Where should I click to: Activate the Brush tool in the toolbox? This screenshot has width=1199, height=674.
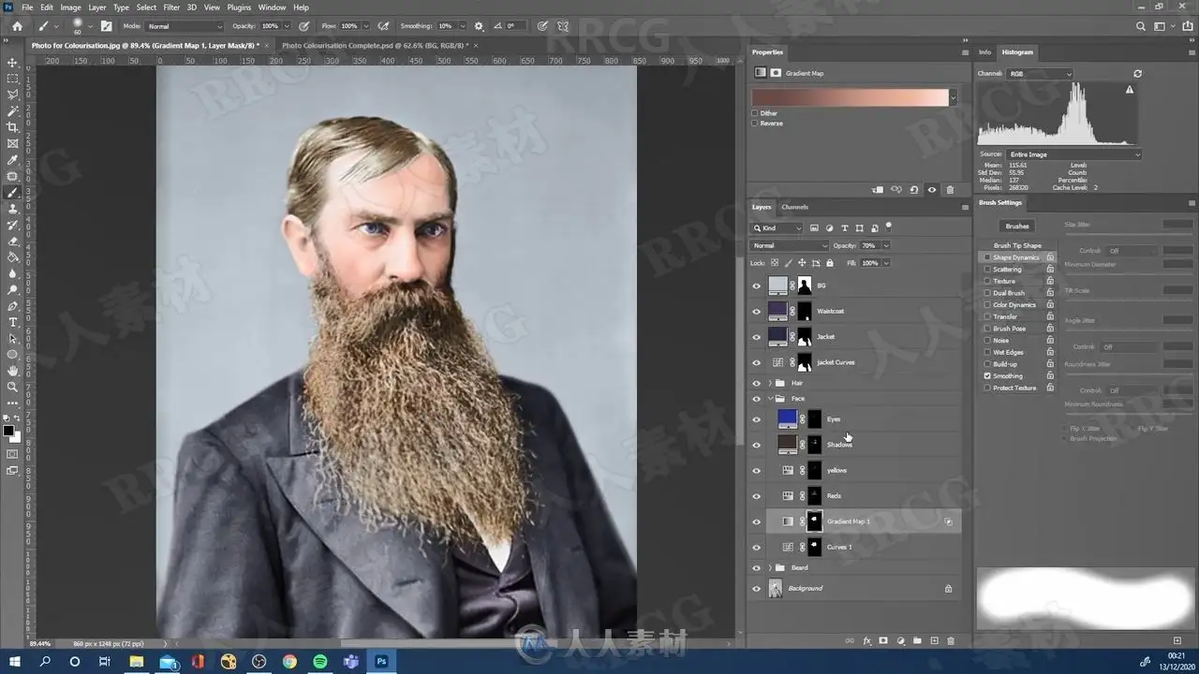point(13,193)
